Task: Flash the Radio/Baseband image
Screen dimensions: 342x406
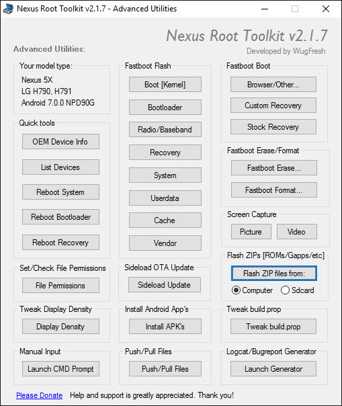Action: pos(165,130)
